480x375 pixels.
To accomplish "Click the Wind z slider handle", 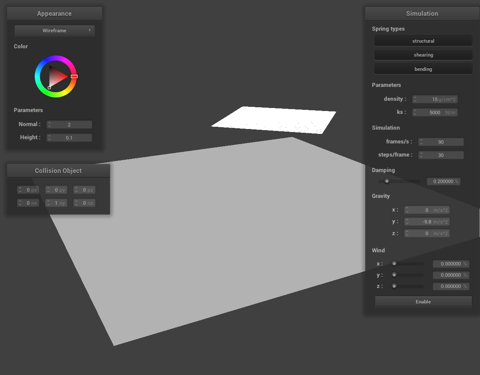I will tap(394, 286).
